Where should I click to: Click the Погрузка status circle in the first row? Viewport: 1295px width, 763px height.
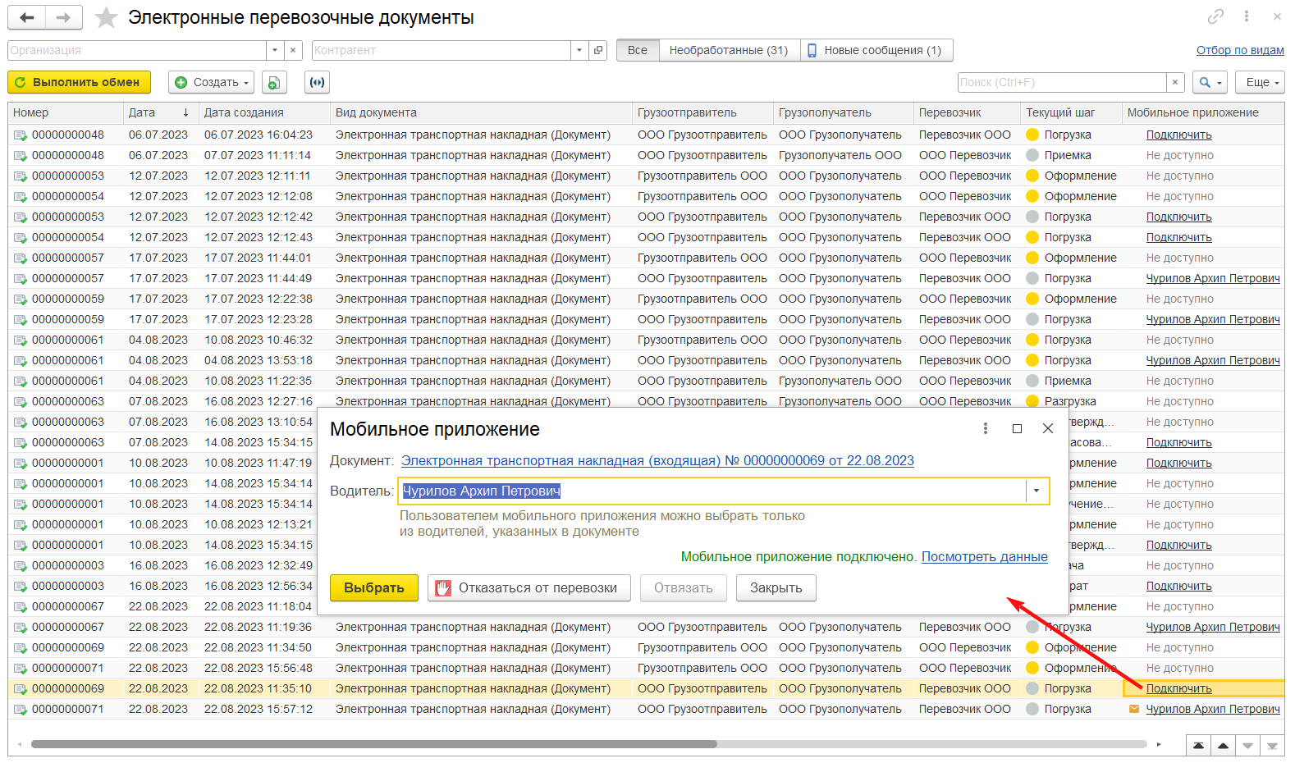pos(1032,135)
